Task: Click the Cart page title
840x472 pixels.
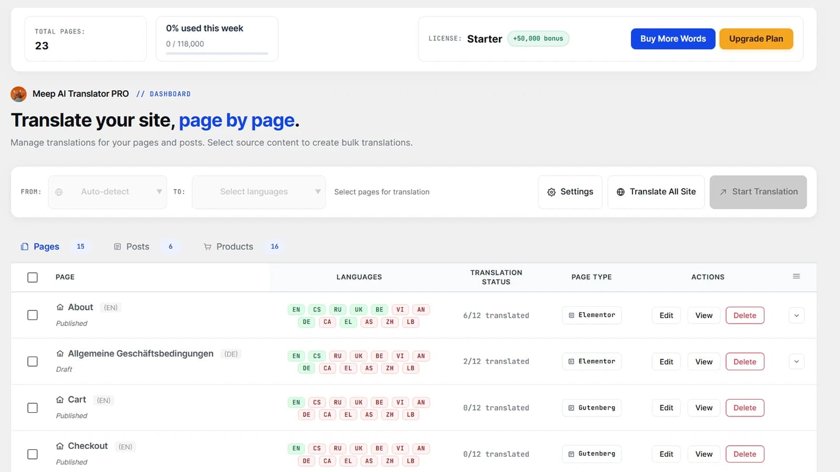Action: click(77, 400)
